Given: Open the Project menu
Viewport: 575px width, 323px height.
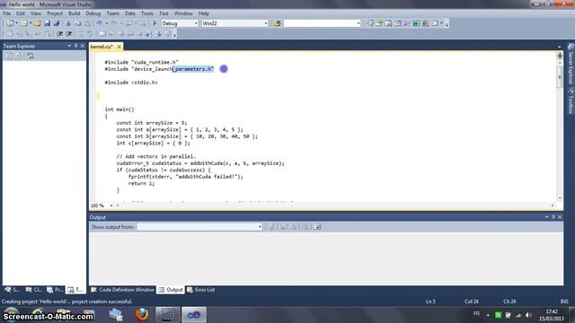Looking at the screenshot, I should (x=55, y=13).
